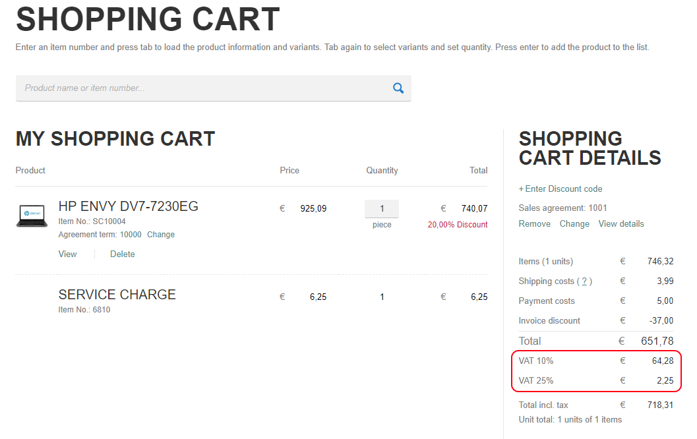
Task: Click the Payment costs amount 5,00
Action: pyautogui.click(x=665, y=301)
